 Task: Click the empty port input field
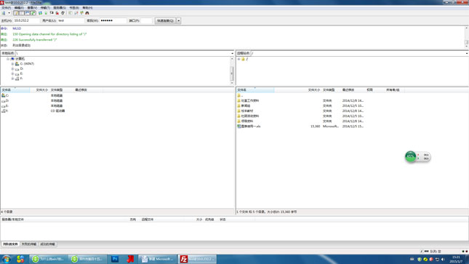(x=147, y=20)
